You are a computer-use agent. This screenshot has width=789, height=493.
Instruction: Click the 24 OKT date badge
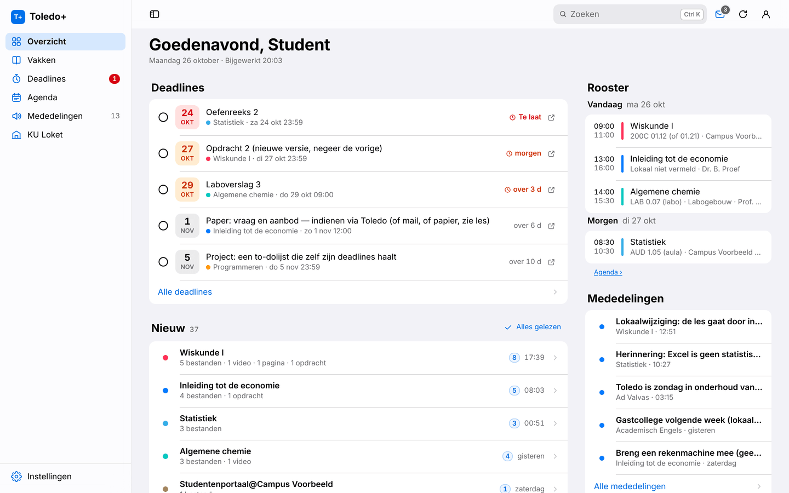coord(187,117)
